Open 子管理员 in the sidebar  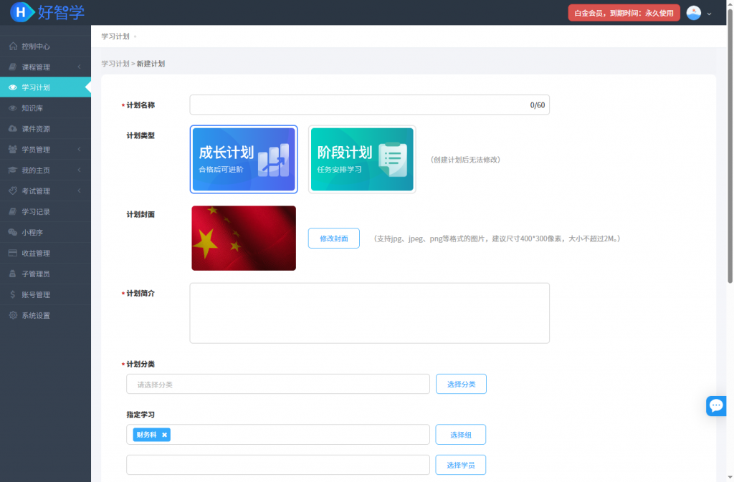[x=45, y=274]
